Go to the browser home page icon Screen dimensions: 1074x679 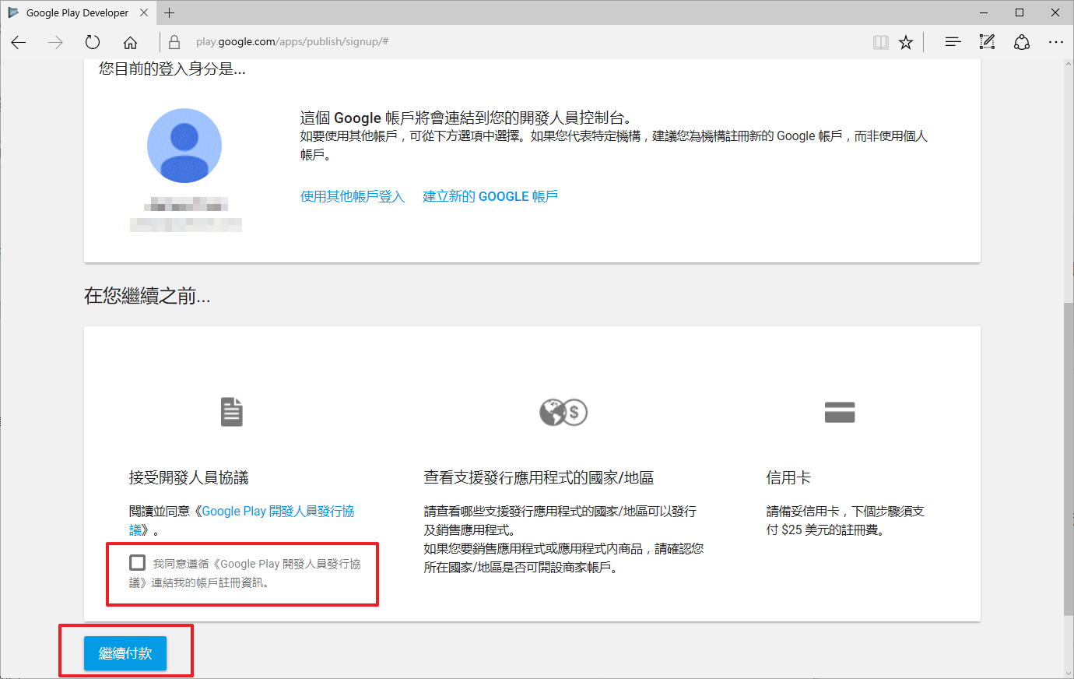(x=131, y=42)
